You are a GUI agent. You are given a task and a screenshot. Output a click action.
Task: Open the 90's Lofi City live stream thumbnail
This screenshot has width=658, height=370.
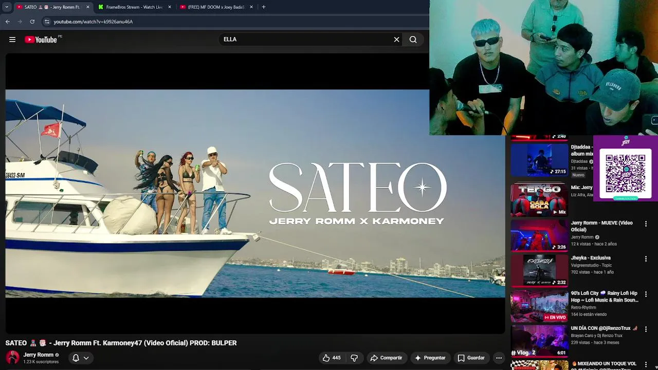click(x=539, y=306)
